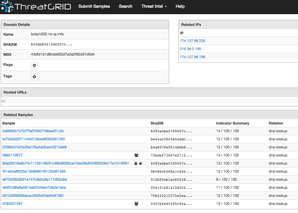Open sample e670439c8001a147c9e2c8a117d55c8d
The height and width of the screenshot is (213, 298).
point(34,179)
